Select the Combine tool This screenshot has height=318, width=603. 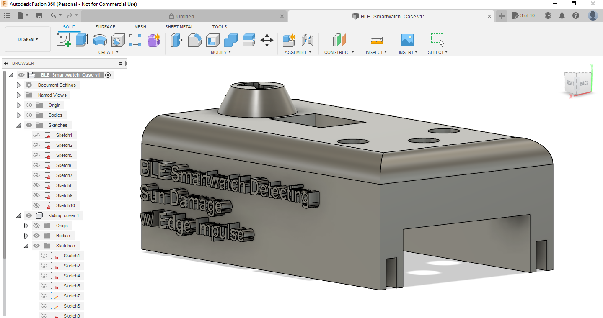pos(230,40)
